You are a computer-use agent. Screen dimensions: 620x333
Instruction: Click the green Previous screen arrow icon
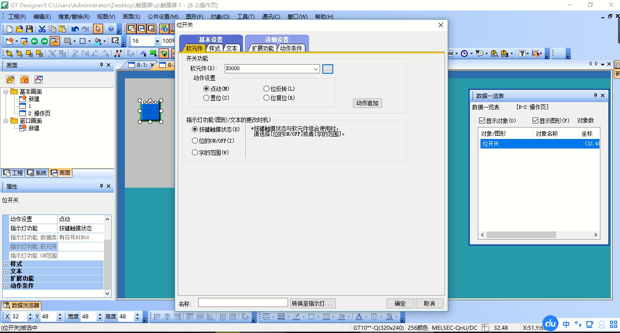[34, 41]
